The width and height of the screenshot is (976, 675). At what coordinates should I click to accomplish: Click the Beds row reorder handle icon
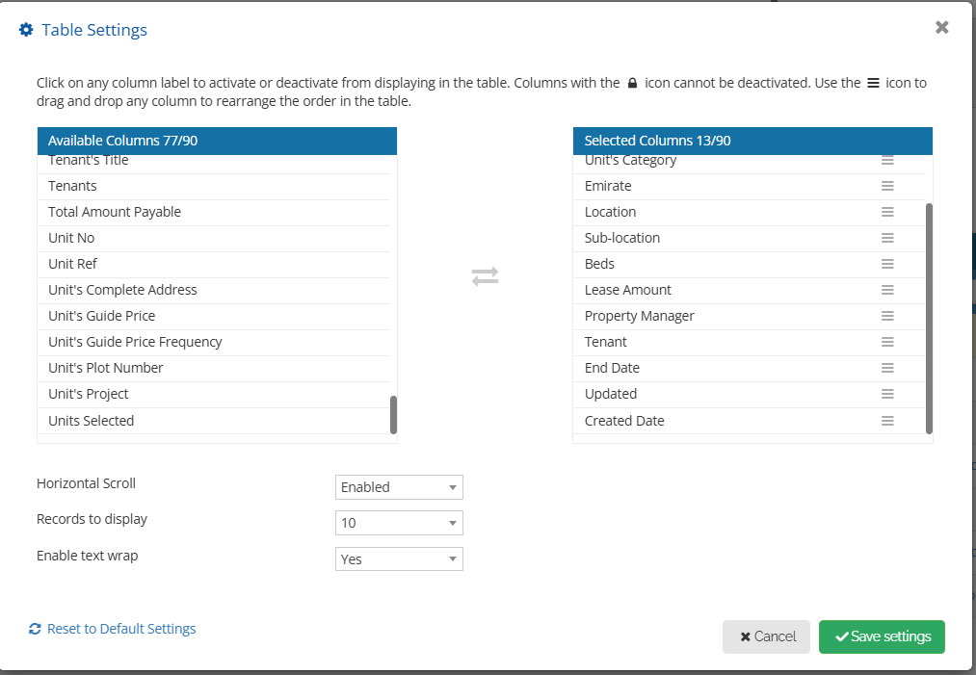click(887, 264)
